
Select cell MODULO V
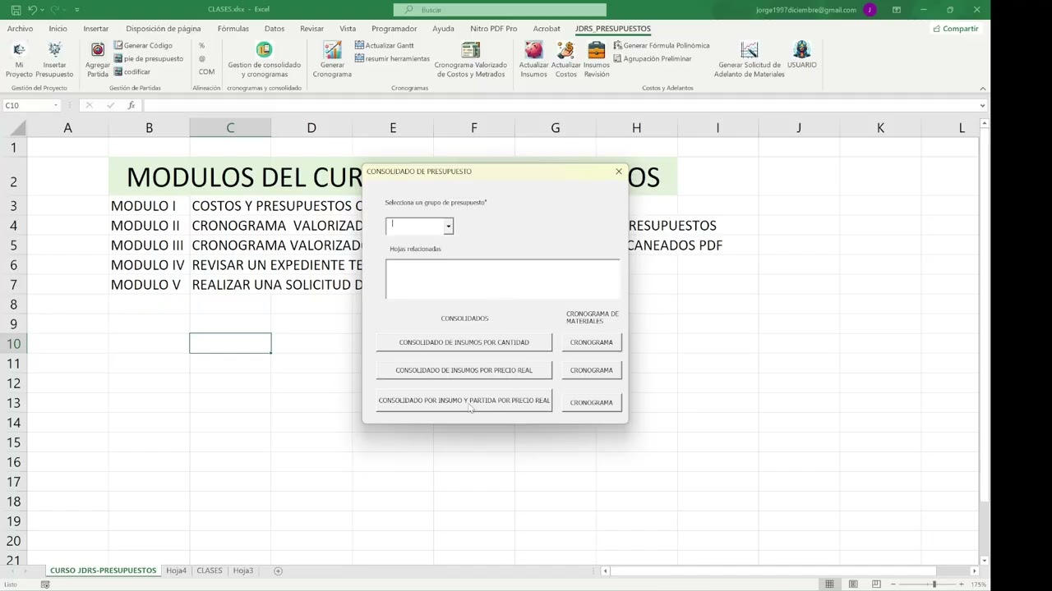(x=149, y=285)
